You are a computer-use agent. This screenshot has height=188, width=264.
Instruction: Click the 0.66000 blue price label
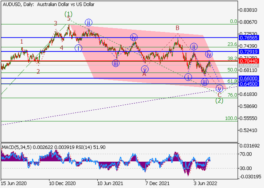pyautogui.click(x=250, y=78)
